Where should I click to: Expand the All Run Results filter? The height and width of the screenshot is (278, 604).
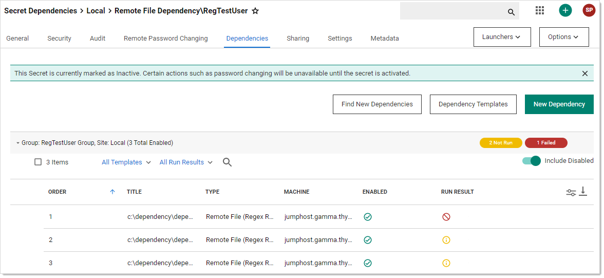coord(186,162)
